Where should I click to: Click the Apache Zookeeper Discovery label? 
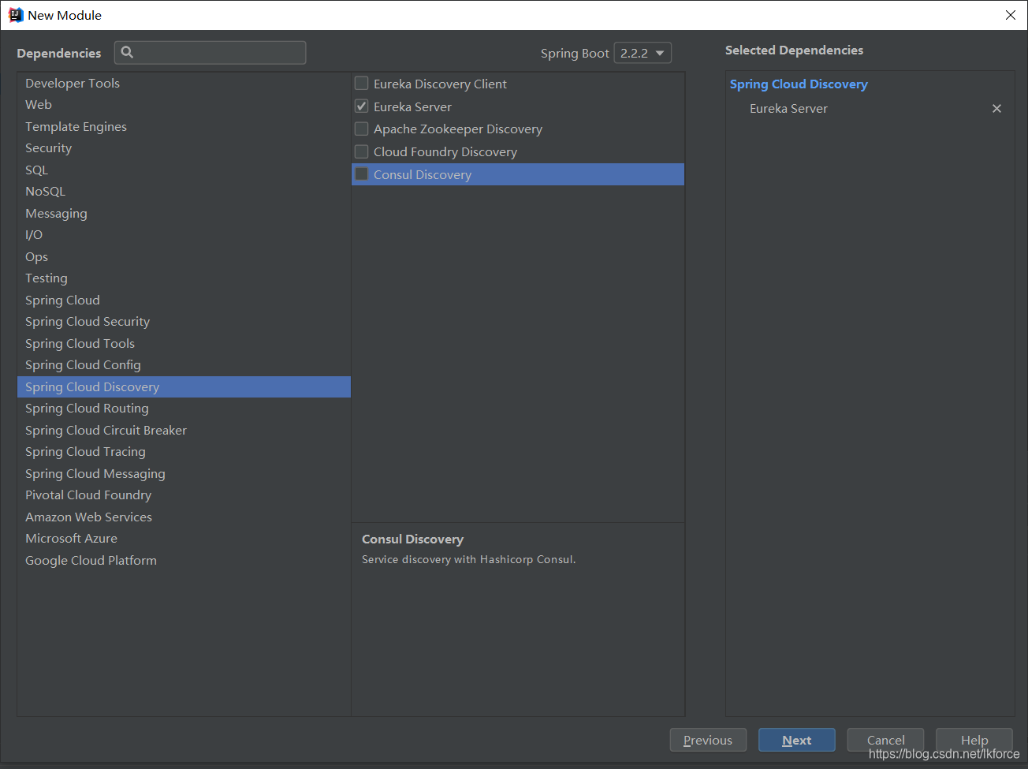tap(458, 129)
